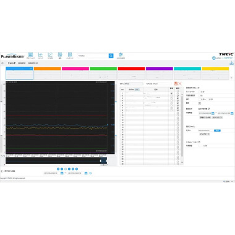The width and height of the screenshot is (235, 235).
Task: Click the red X delete icon above table
Action: 180,83
